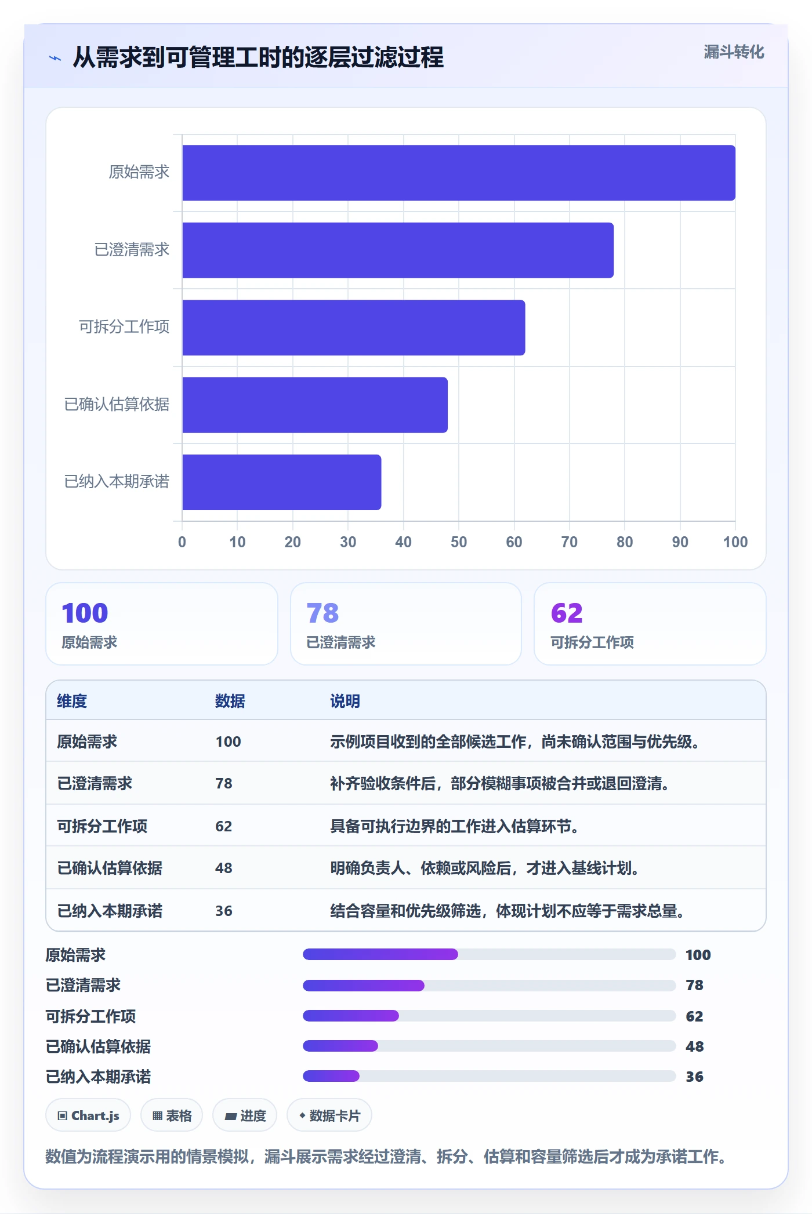Click 已确认估算依据 cell in the table
The width and height of the screenshot is (812, 1214).
[x=110, y=868]
